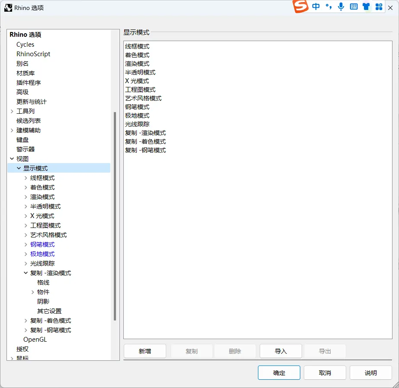The image size is (399, 388).
Task: Expand 线框模式 in the tree
Action: click(26, 178)
